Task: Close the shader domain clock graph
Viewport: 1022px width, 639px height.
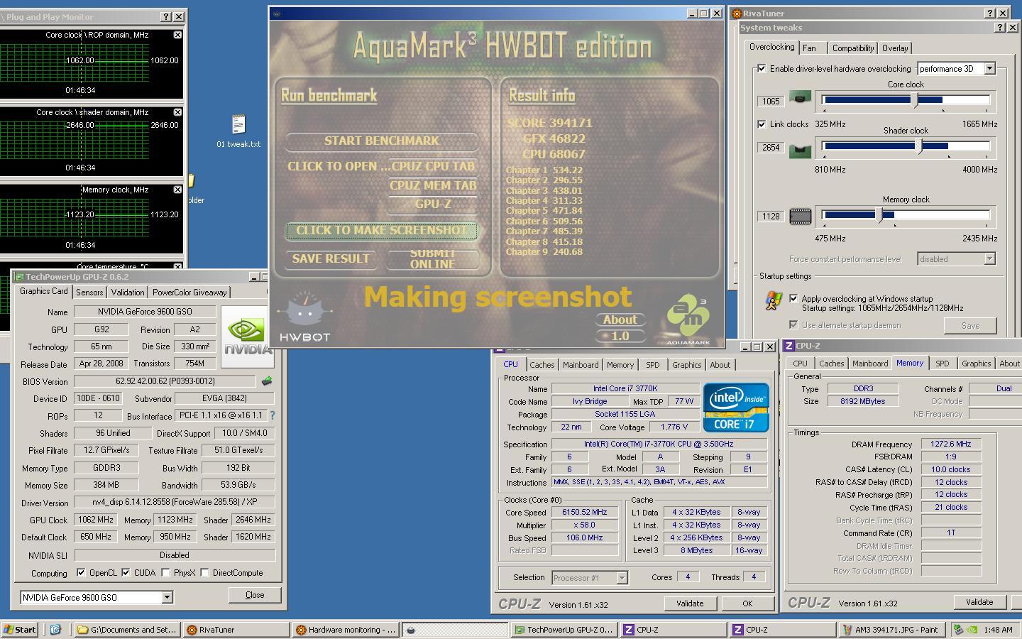Action: [178, 112]
